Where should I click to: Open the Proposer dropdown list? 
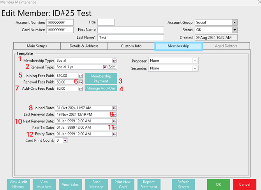click(195, 61)
